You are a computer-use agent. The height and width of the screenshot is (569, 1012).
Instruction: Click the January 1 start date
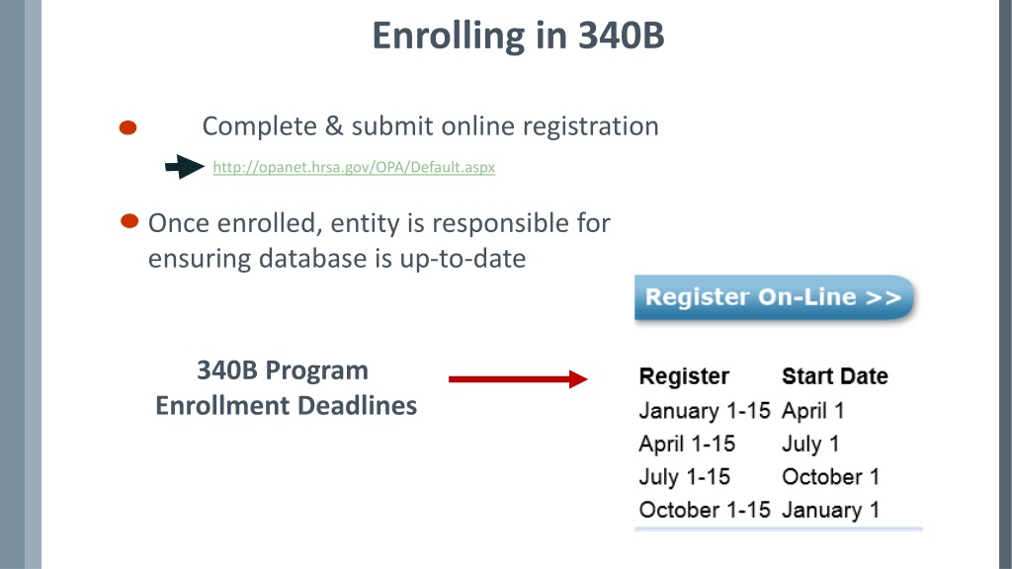pos(831,510)
